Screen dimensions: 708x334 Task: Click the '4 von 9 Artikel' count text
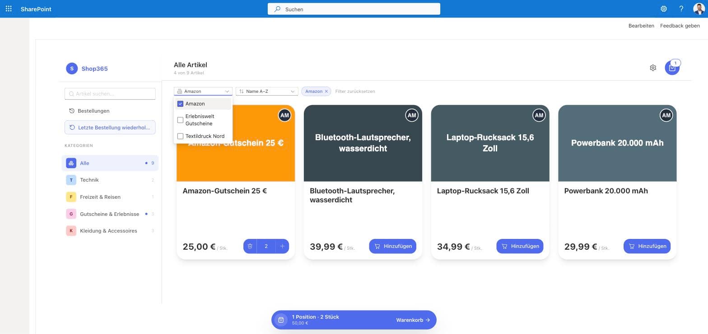coord(189,73)
